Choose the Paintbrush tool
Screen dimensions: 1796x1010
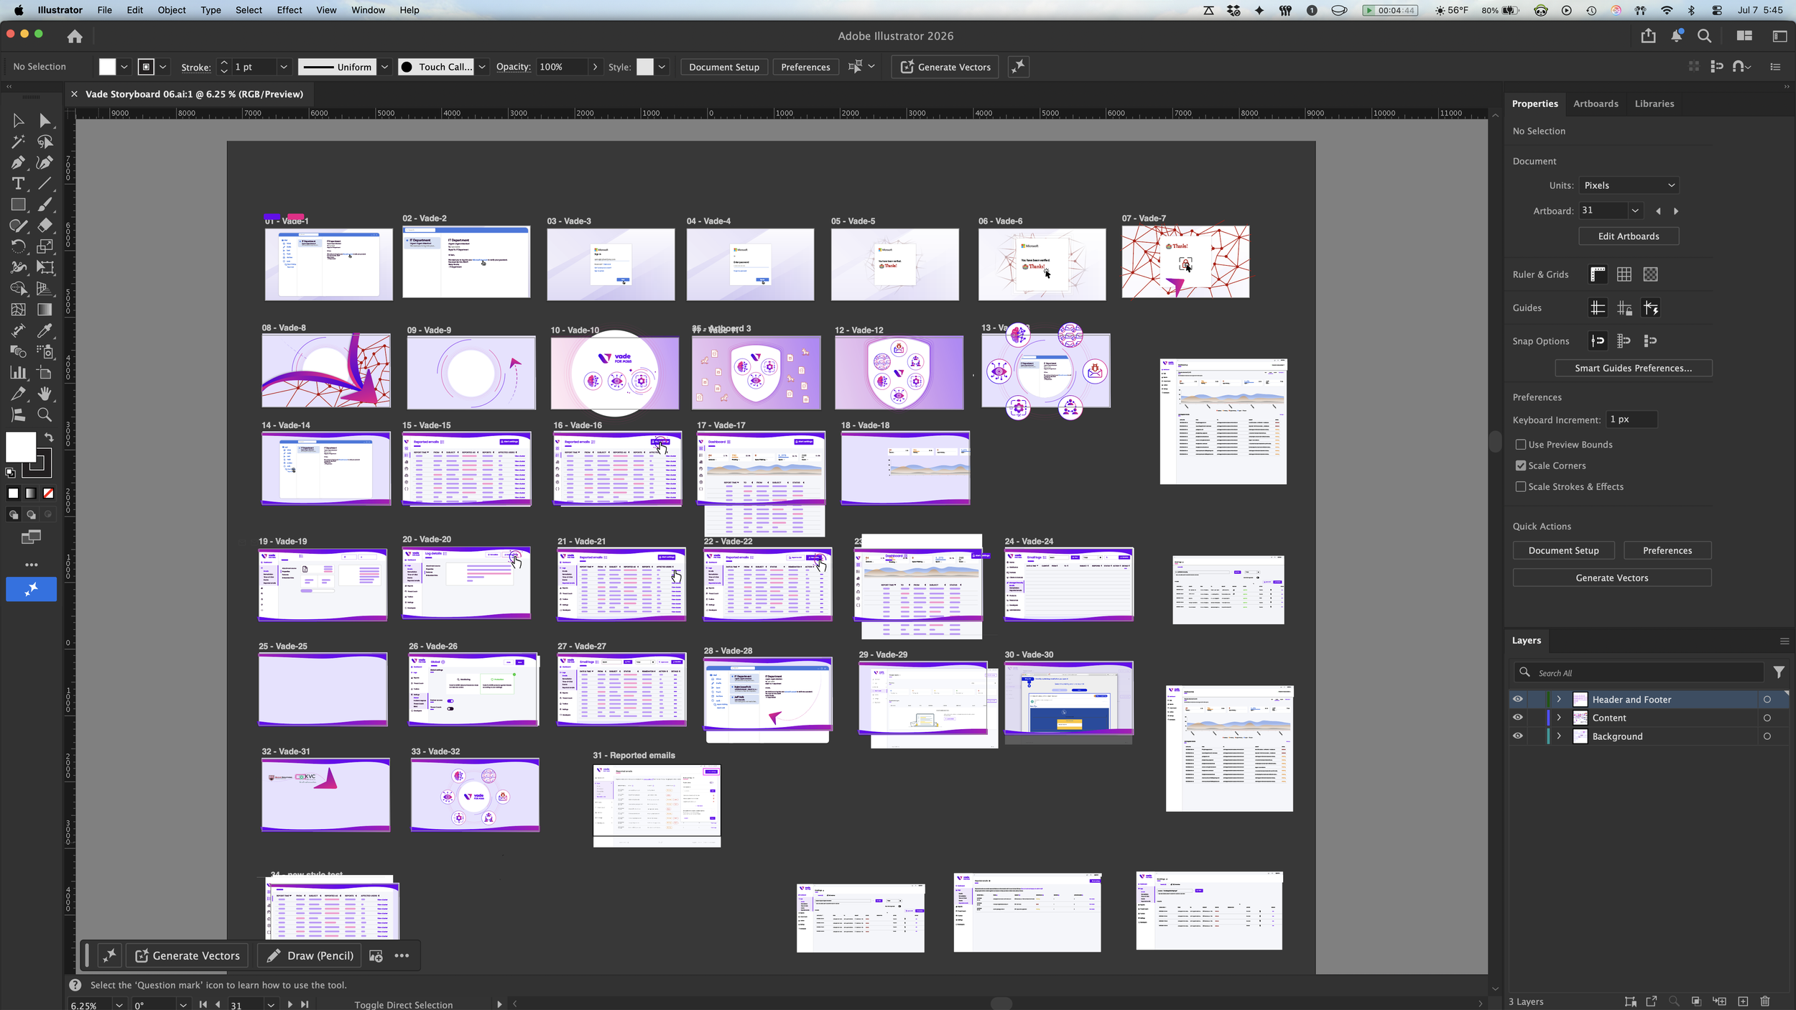45,205
